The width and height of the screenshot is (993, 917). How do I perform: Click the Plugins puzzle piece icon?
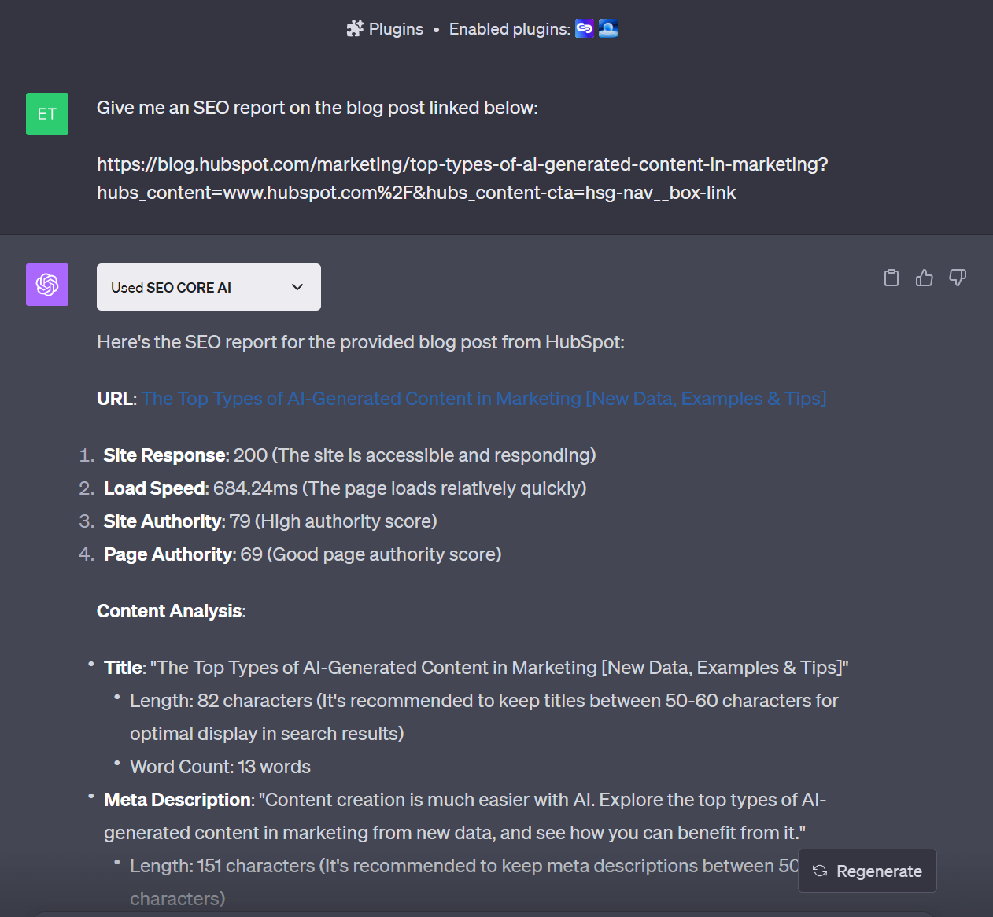click(x=355, y=29)
